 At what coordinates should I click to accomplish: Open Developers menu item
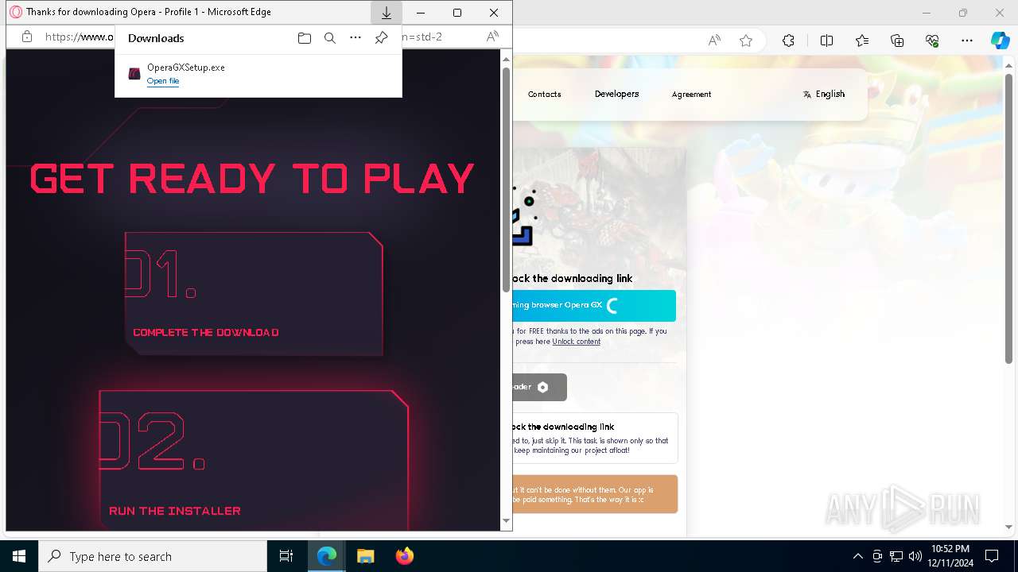tap(616, 94)
